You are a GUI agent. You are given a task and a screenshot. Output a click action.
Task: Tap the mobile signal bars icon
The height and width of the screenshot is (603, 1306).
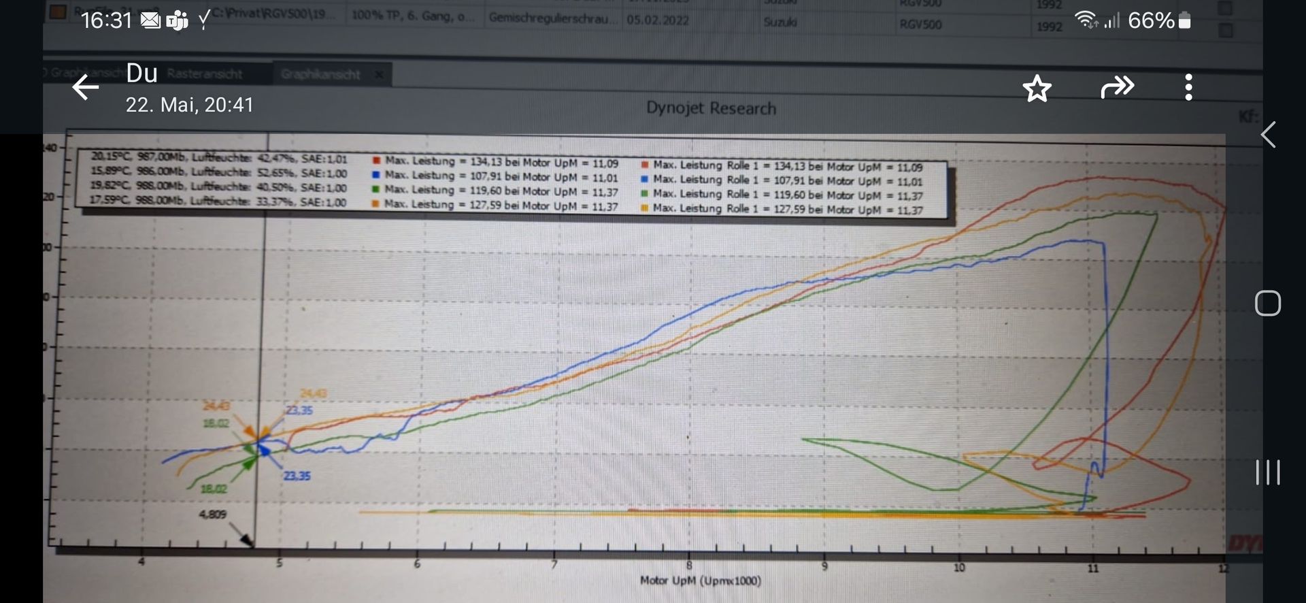pos(1112,20)
